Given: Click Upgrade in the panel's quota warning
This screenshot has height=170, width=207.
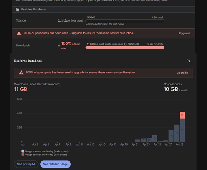Looking at the screenshot, I should (x=182, y=73).
